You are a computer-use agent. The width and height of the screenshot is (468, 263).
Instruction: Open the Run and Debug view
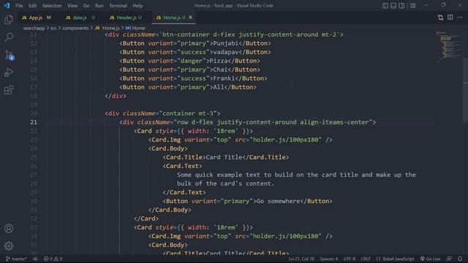[9, 72]
